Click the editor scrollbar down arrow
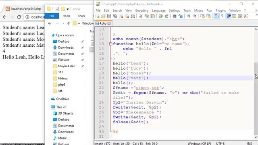The height and width of the screenshot is (145, 258). [x=256, y=137]
